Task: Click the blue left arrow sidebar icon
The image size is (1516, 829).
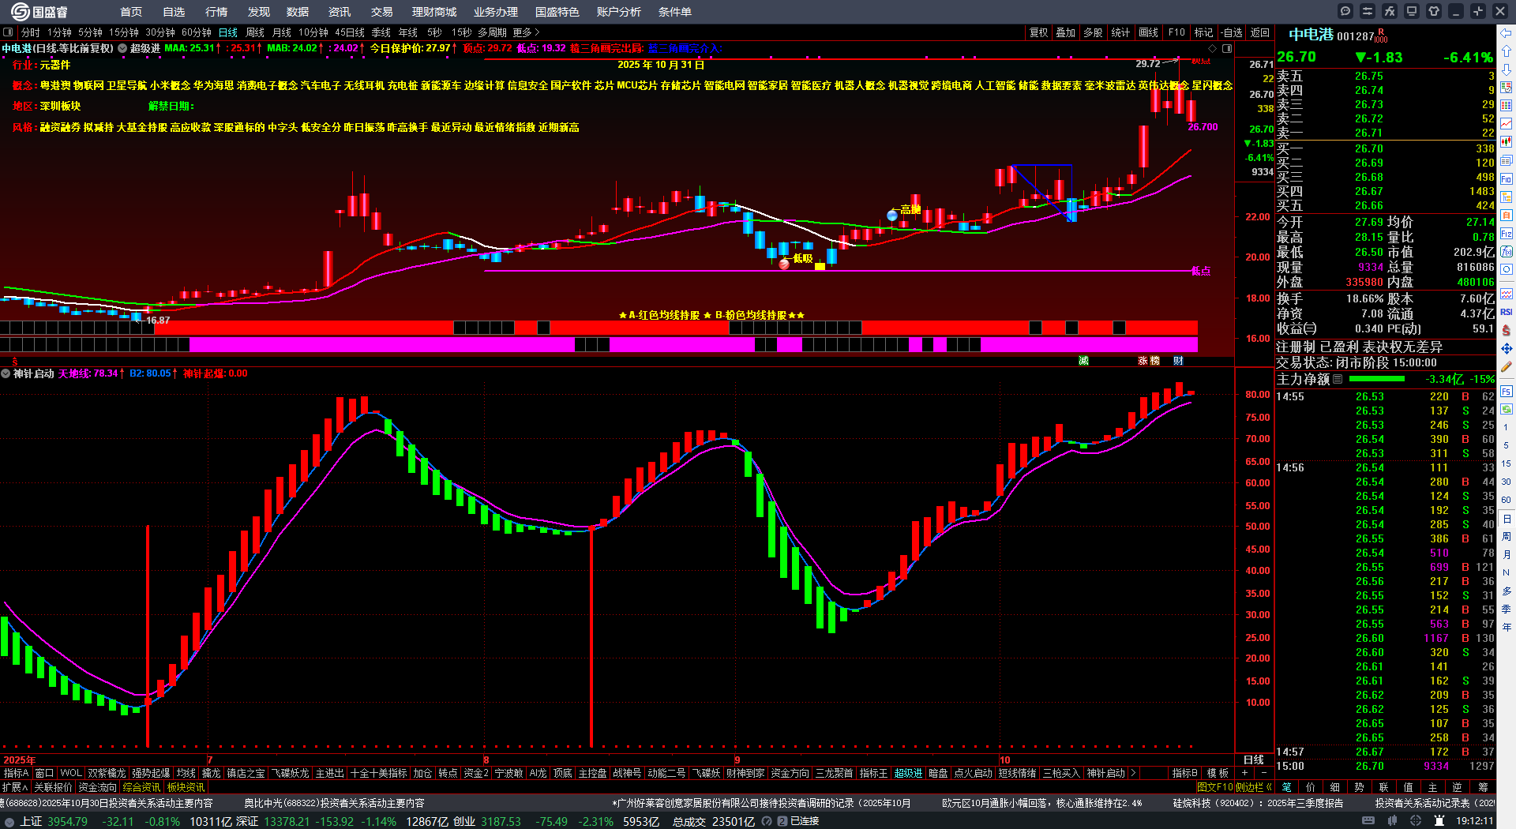Action: click(1507, 33)
